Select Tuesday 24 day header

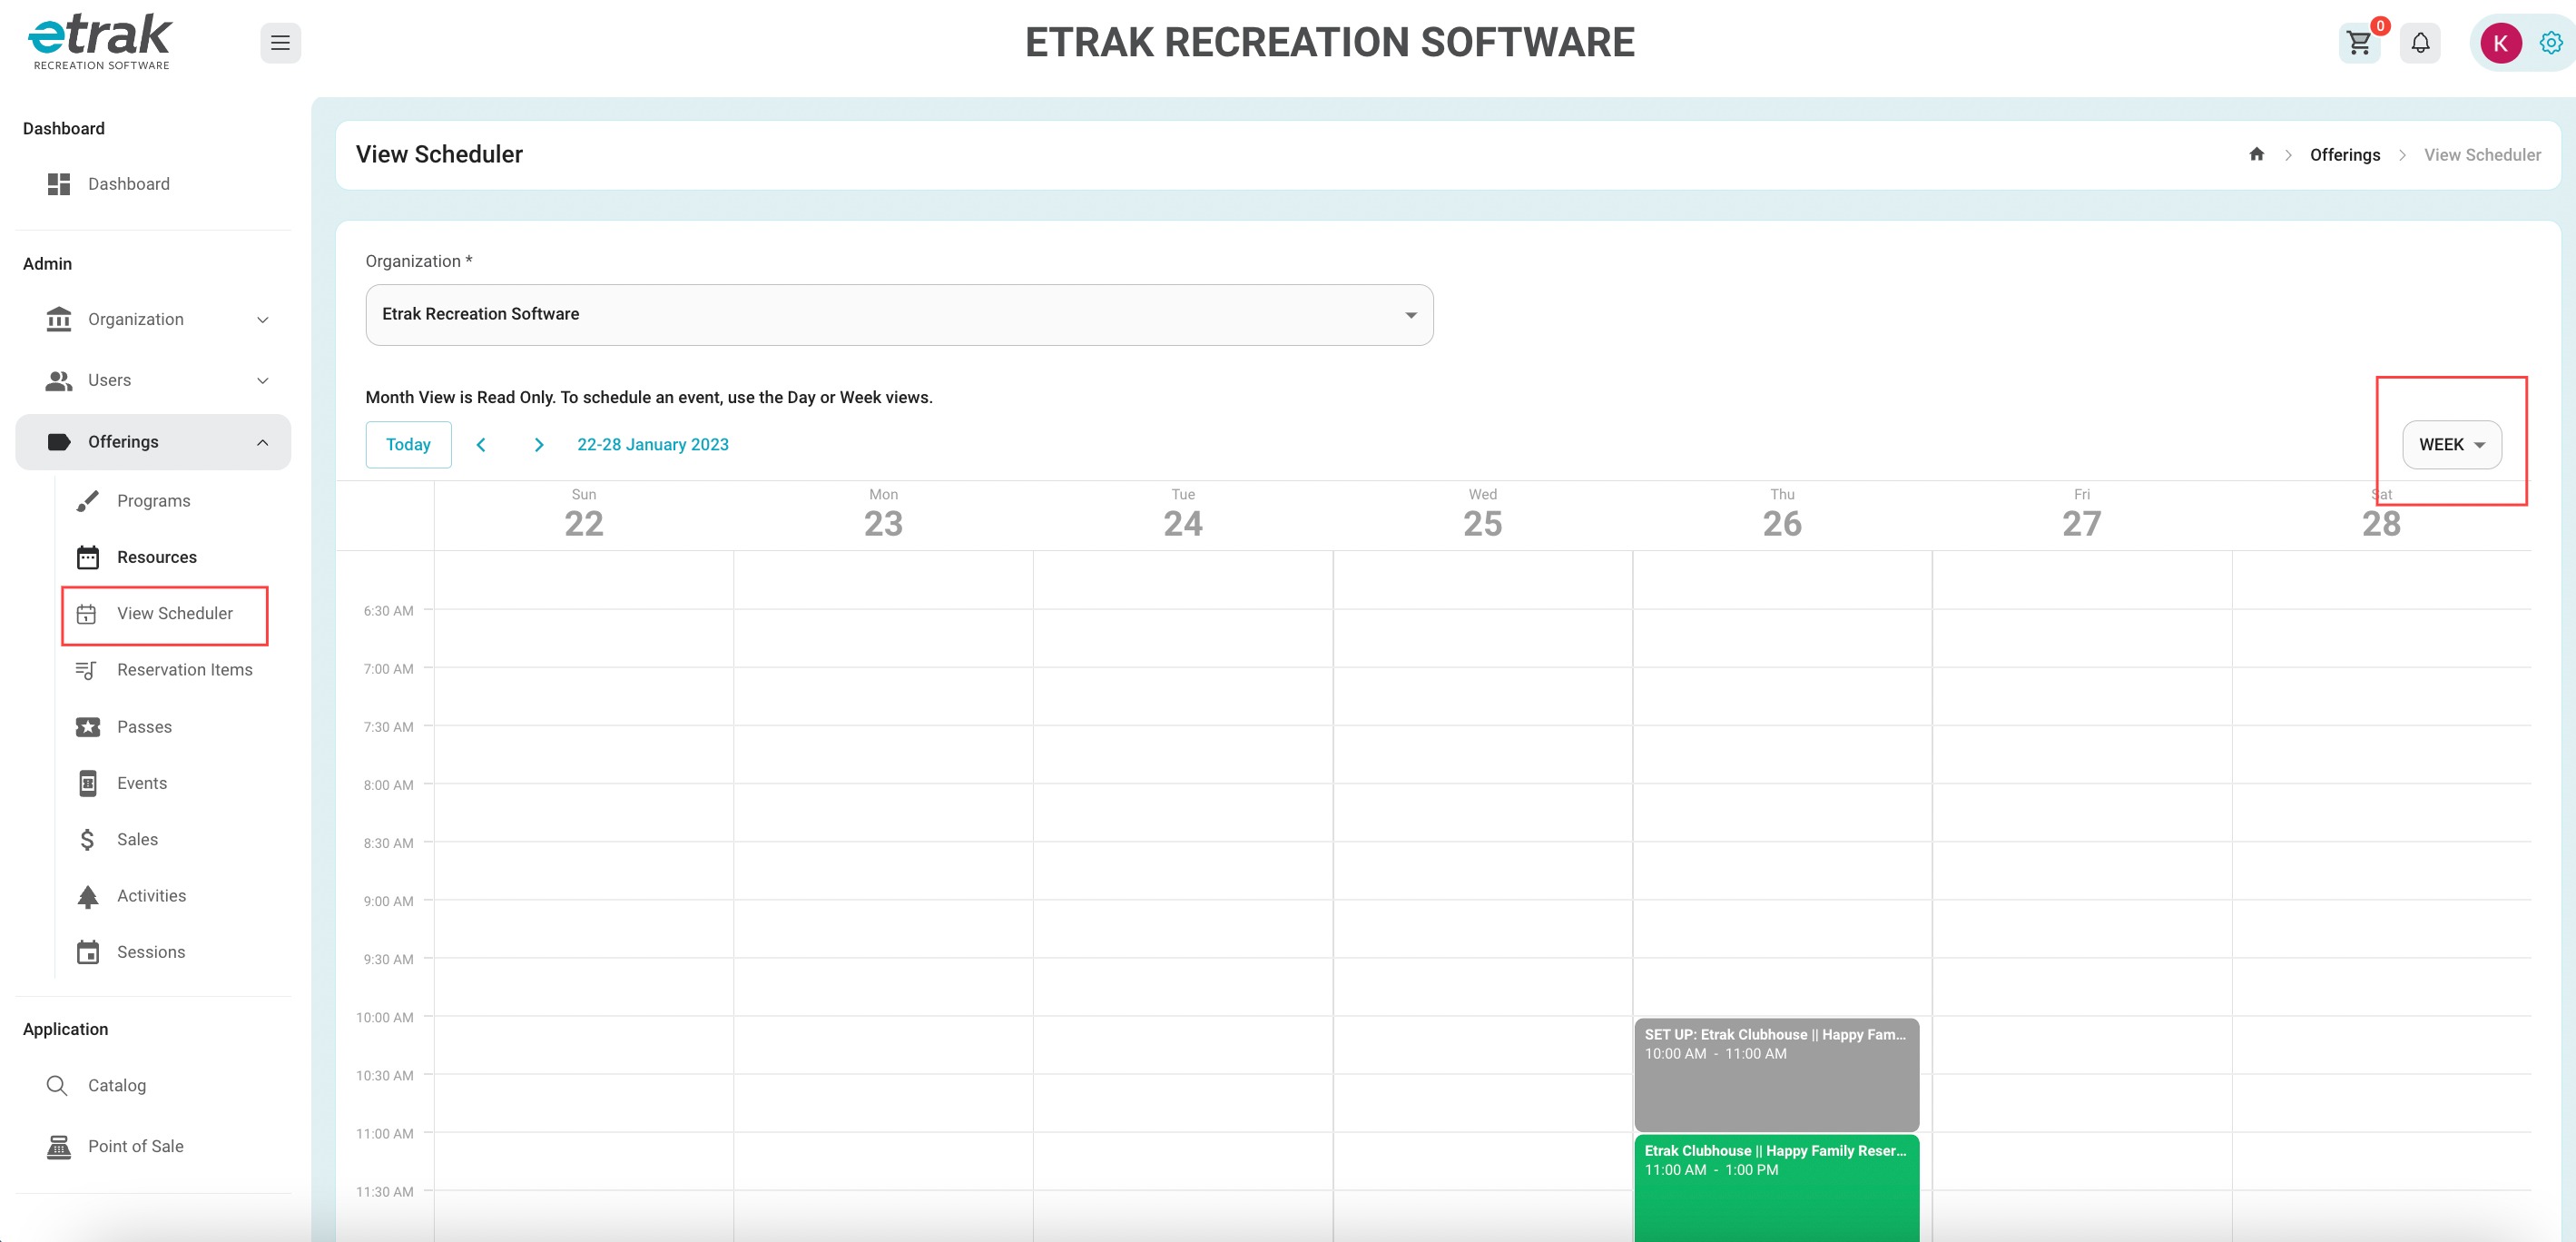pos(1183,515)
